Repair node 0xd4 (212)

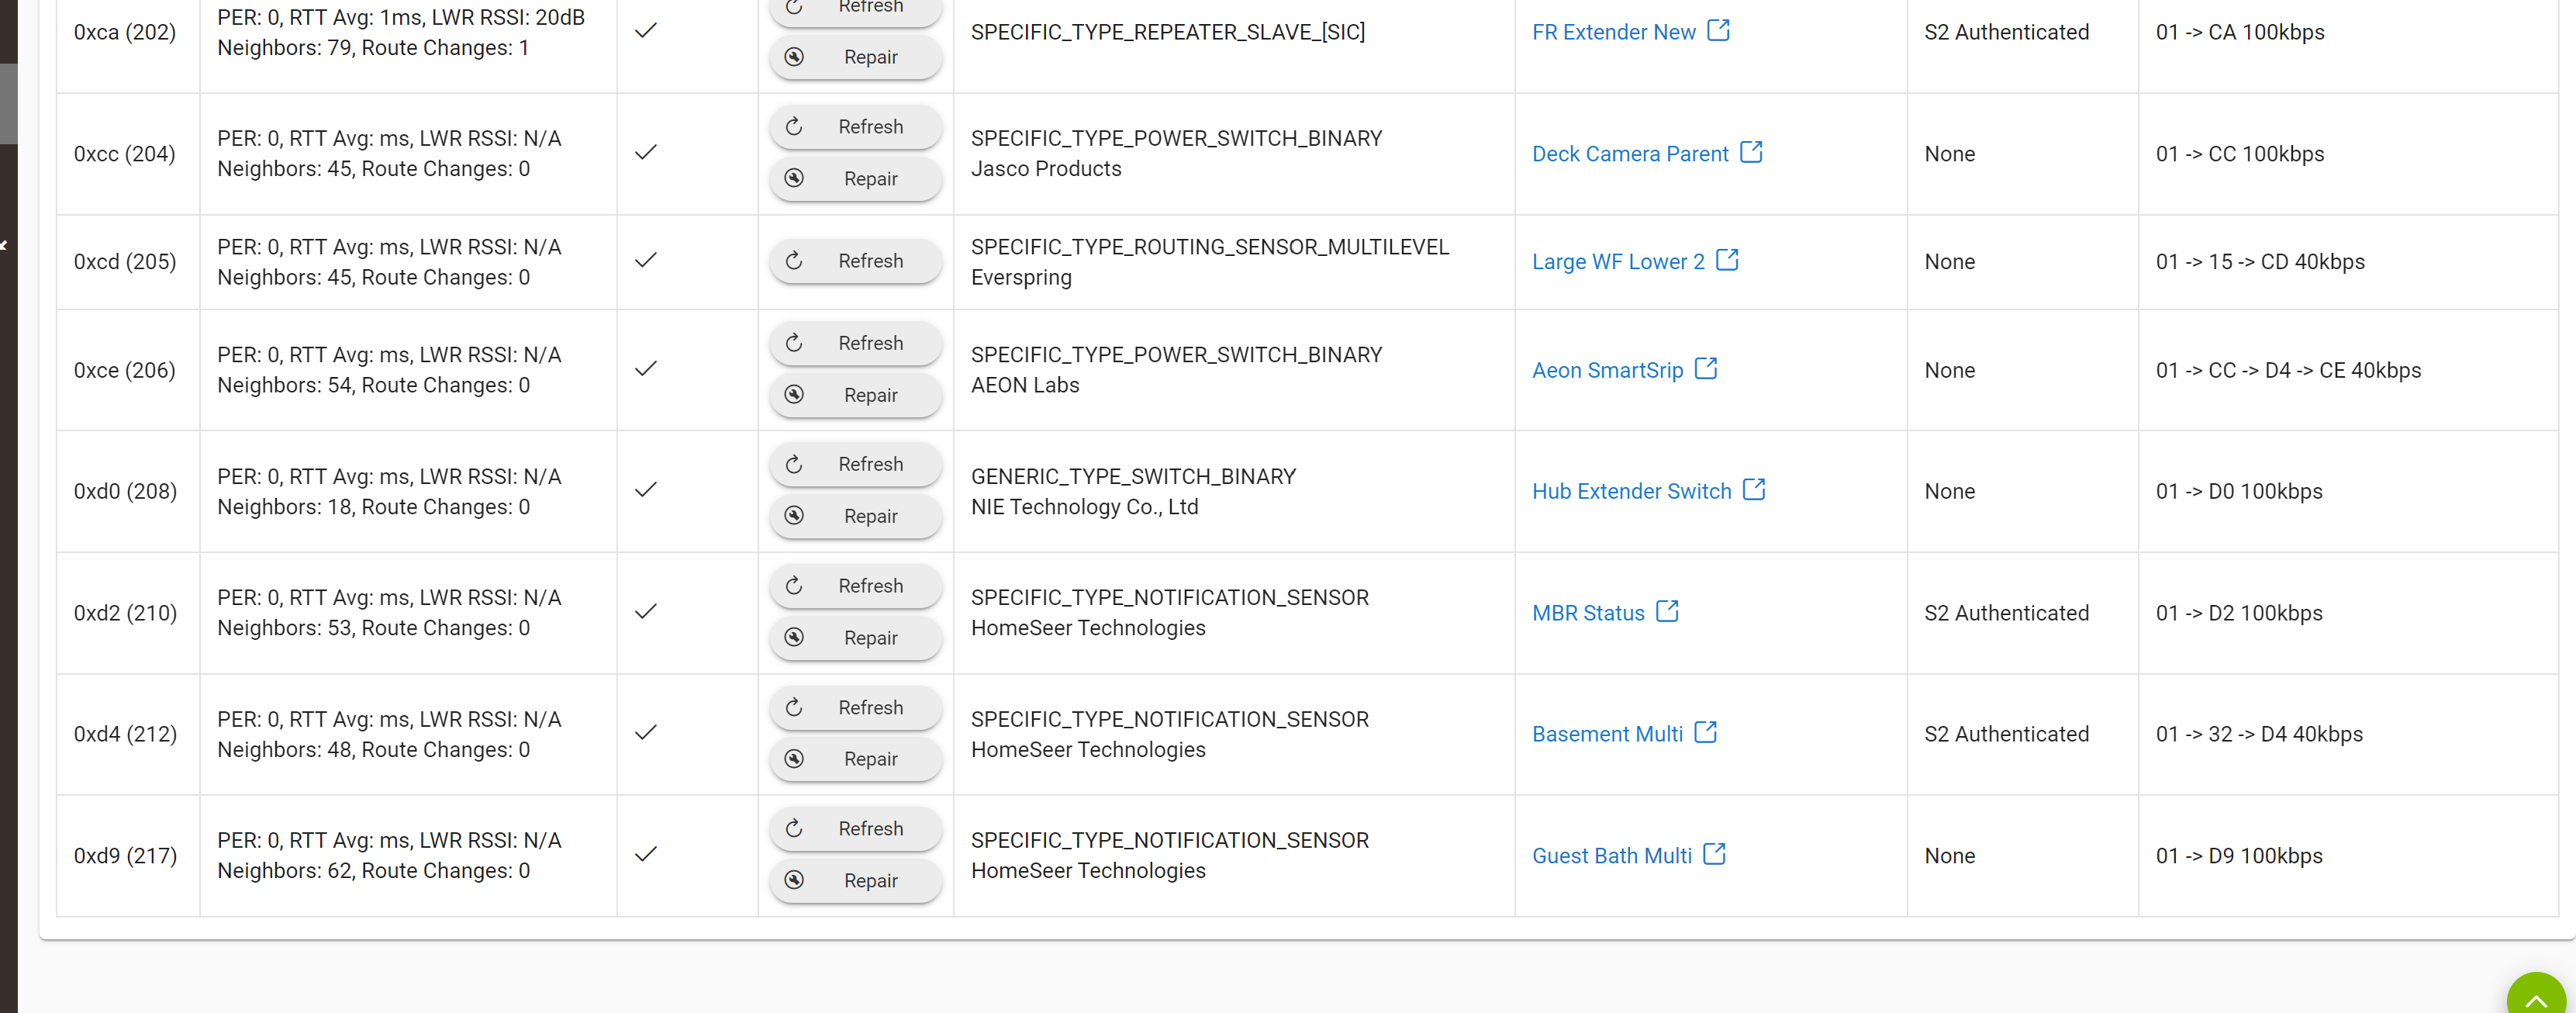coord(856,758)
